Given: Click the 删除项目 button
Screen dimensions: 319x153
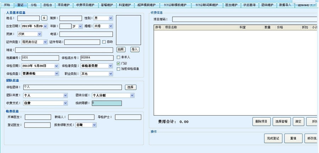Looking at the screenshot, I should [262, 122].
